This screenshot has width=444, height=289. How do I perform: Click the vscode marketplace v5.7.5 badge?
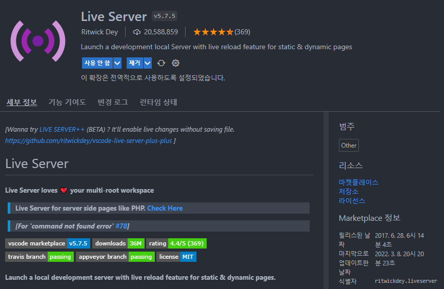point(48,243)
